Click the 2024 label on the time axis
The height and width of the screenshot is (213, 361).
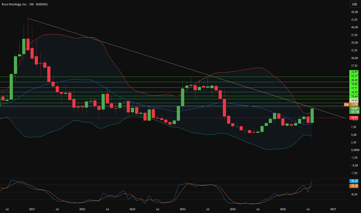coord(182,209)
